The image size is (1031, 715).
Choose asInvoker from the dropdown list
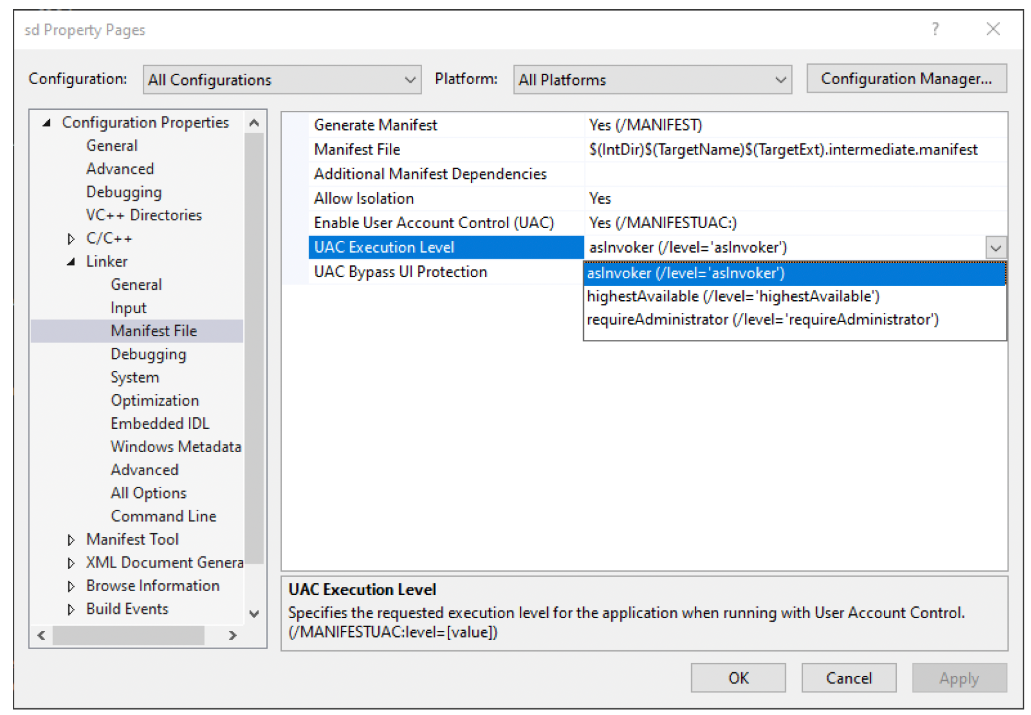pyautogui.click(x=794, y=273)
